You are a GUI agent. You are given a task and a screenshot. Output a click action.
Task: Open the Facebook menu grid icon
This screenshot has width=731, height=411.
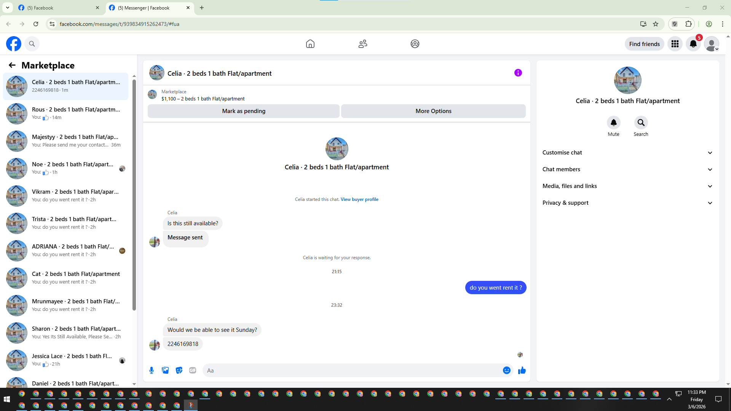pyautogui.click(x=675, y=44)
